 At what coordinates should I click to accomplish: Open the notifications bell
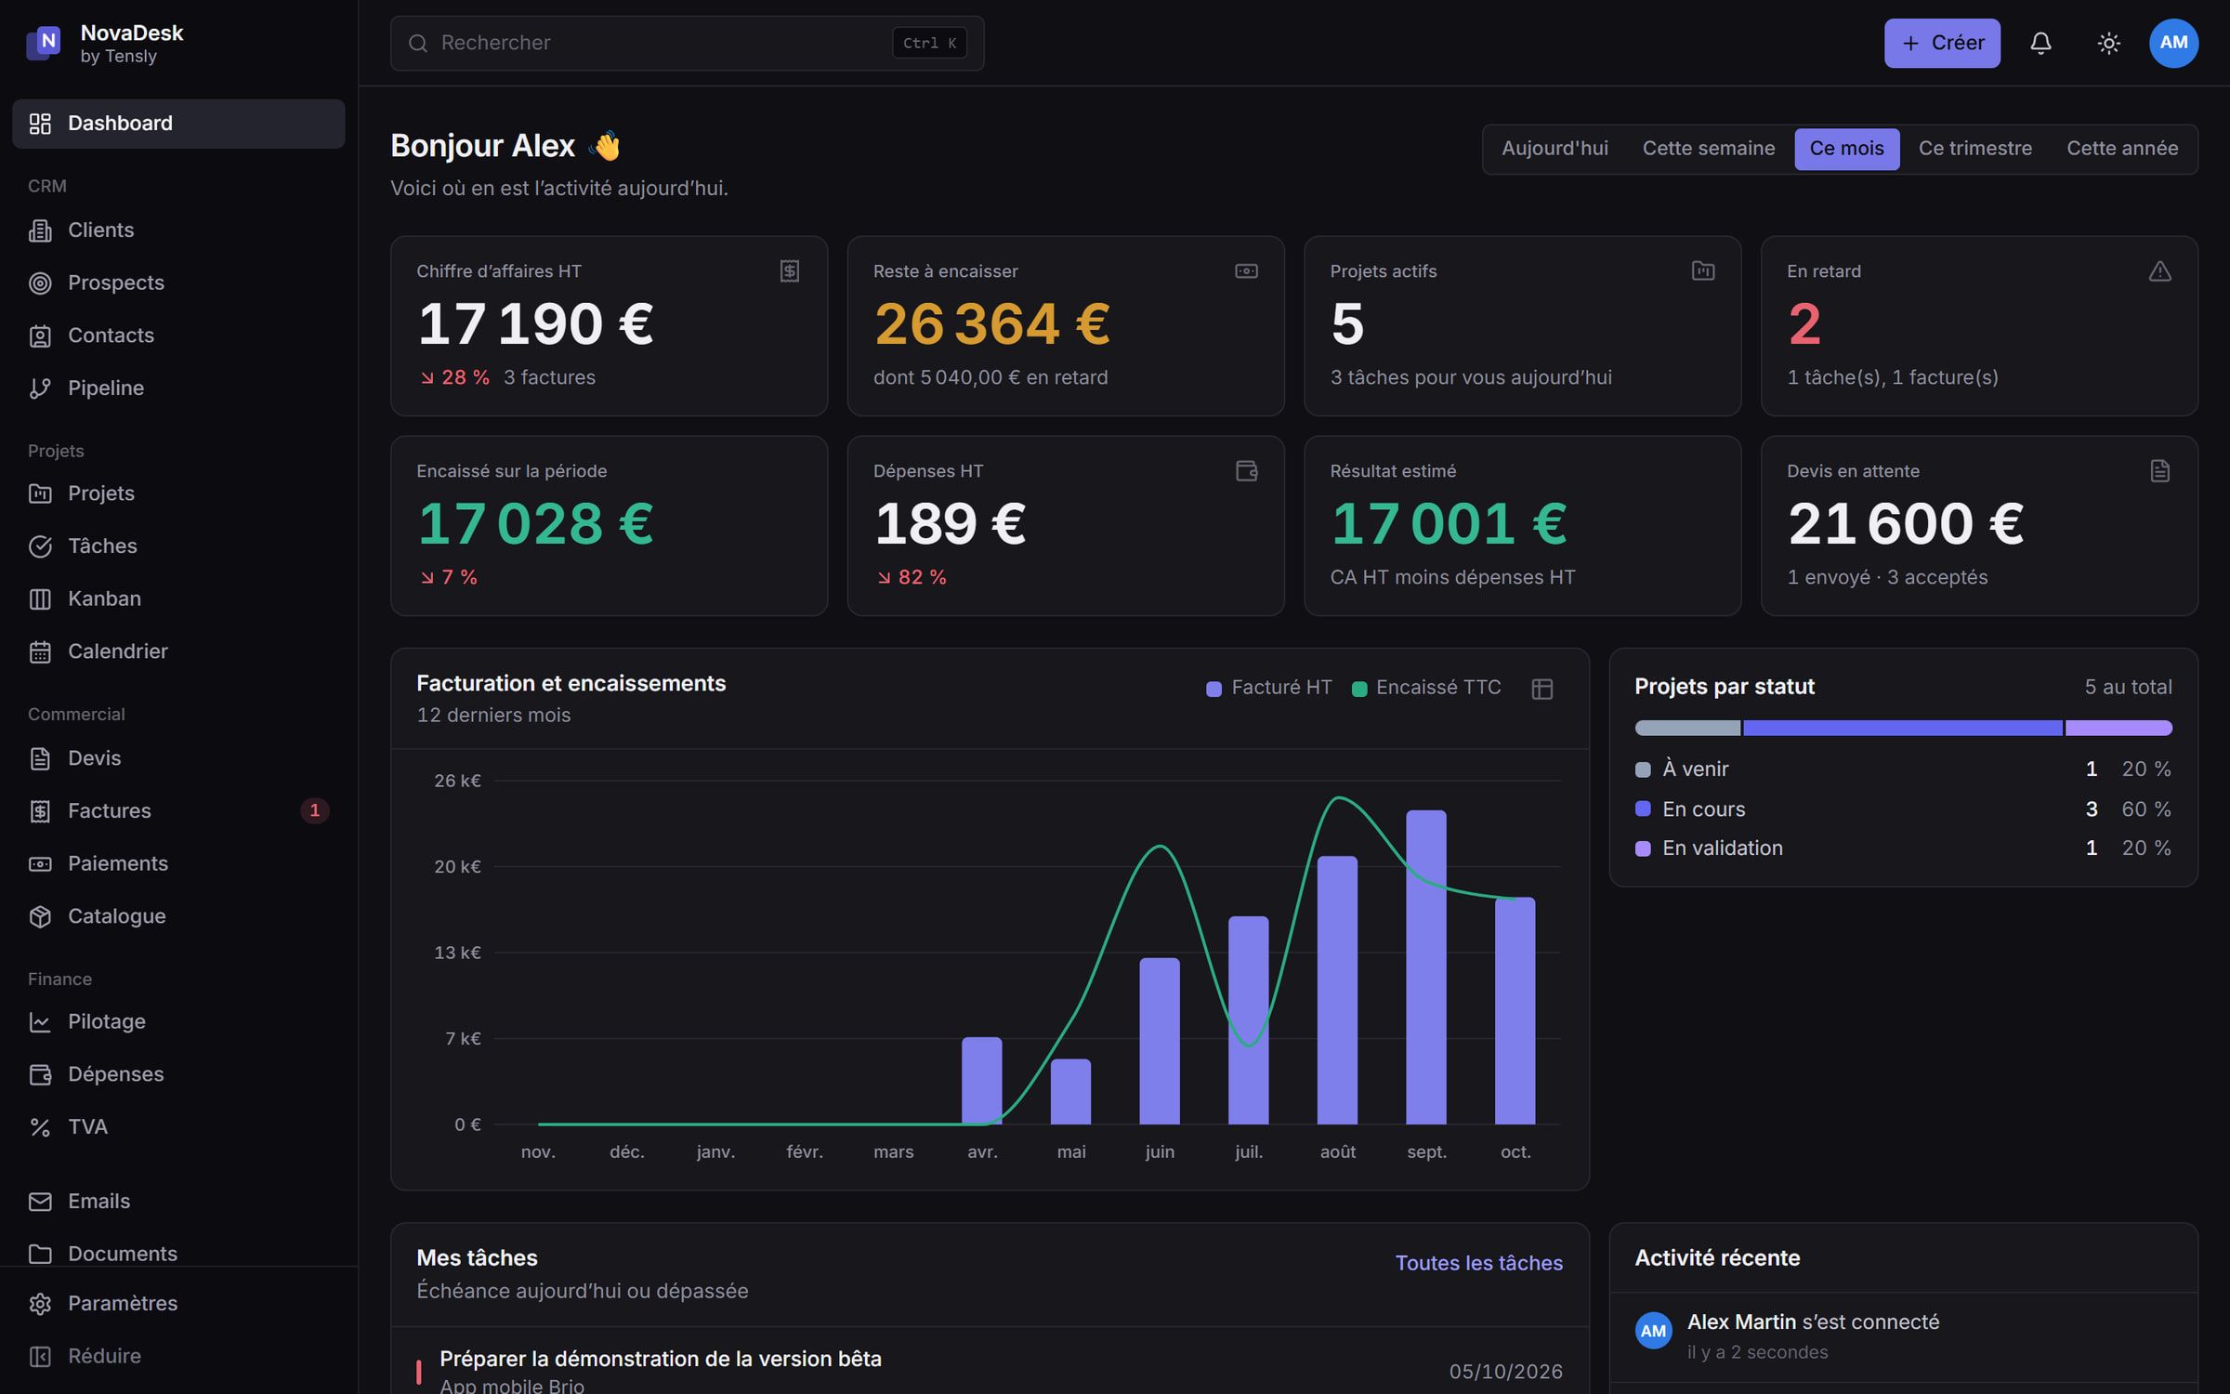[x=2040, y=43]
